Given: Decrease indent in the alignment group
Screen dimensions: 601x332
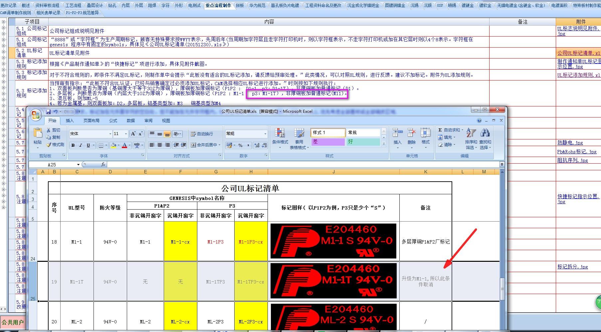Looking at the screenshot, I should tap(176, 145).
